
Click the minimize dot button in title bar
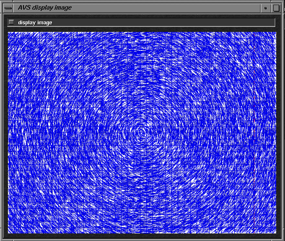click(266, 8)
